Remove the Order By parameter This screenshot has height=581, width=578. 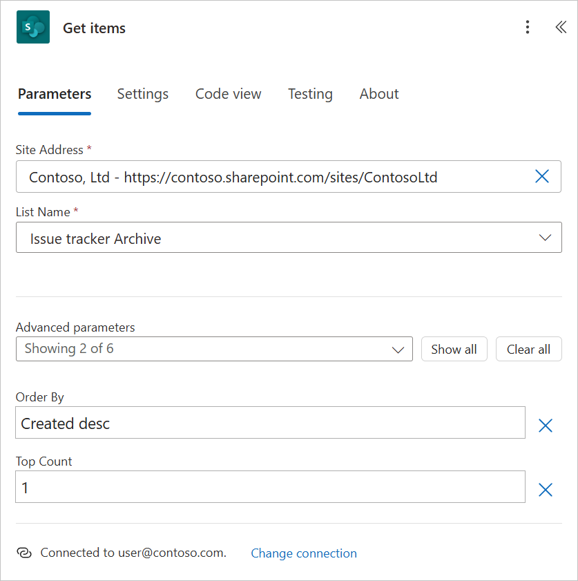pyautogui.click(x=546, y=426)
